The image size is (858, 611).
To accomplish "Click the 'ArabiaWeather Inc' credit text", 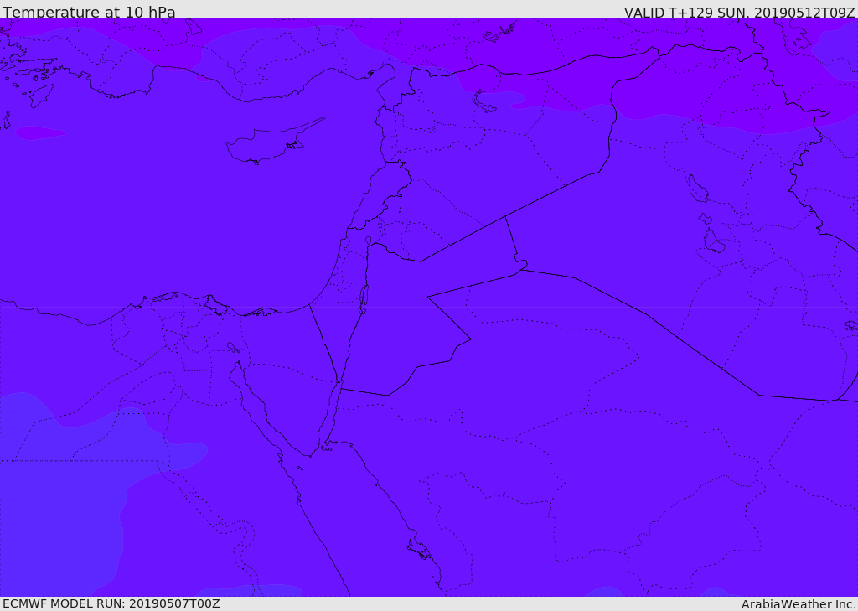I will pyautogui.click(x=799, y=604).
